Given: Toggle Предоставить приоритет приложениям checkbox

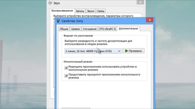Looking at the screenshot, I should coord(66,76).
